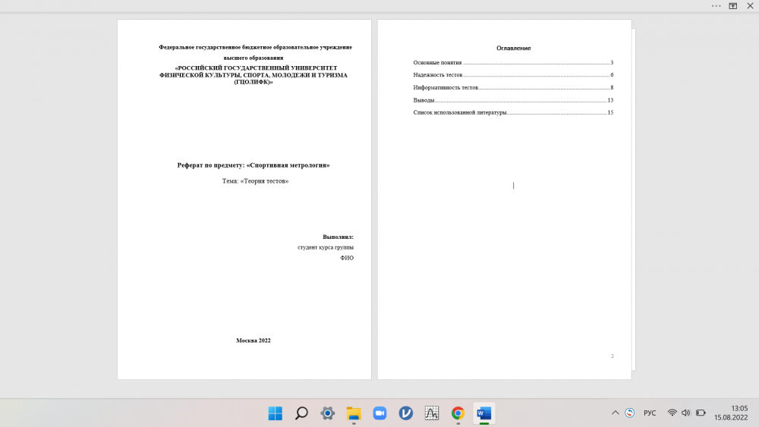Open File Explorer from taskbar

pyautogui.click(x=354, y=413)
